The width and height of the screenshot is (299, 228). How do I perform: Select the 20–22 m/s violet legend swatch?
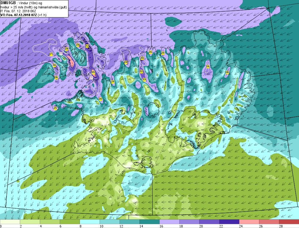pos(209,222)
